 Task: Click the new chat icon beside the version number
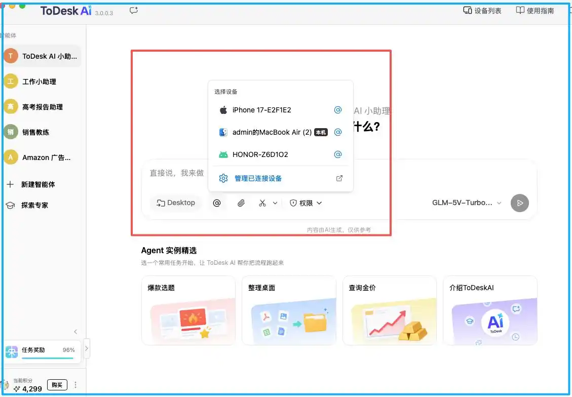point(134,10)
